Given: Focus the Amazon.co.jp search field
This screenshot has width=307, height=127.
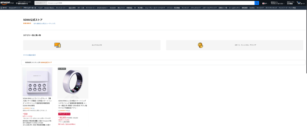Looking at the screenshot, I should (151, 3).
